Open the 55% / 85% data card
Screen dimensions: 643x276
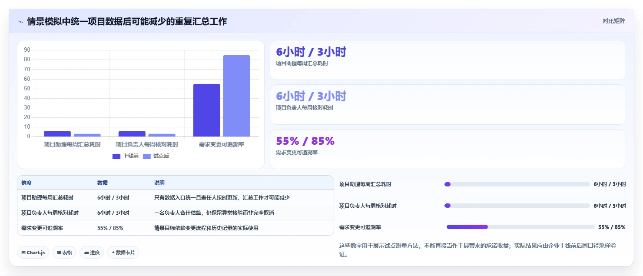(x=448, y=149)
